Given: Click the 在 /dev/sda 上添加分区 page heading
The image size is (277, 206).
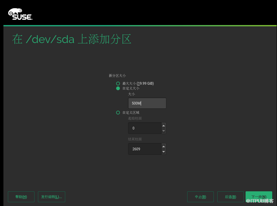Looking at the screenshot, I should pyautogui.click(x=72, y=39).
